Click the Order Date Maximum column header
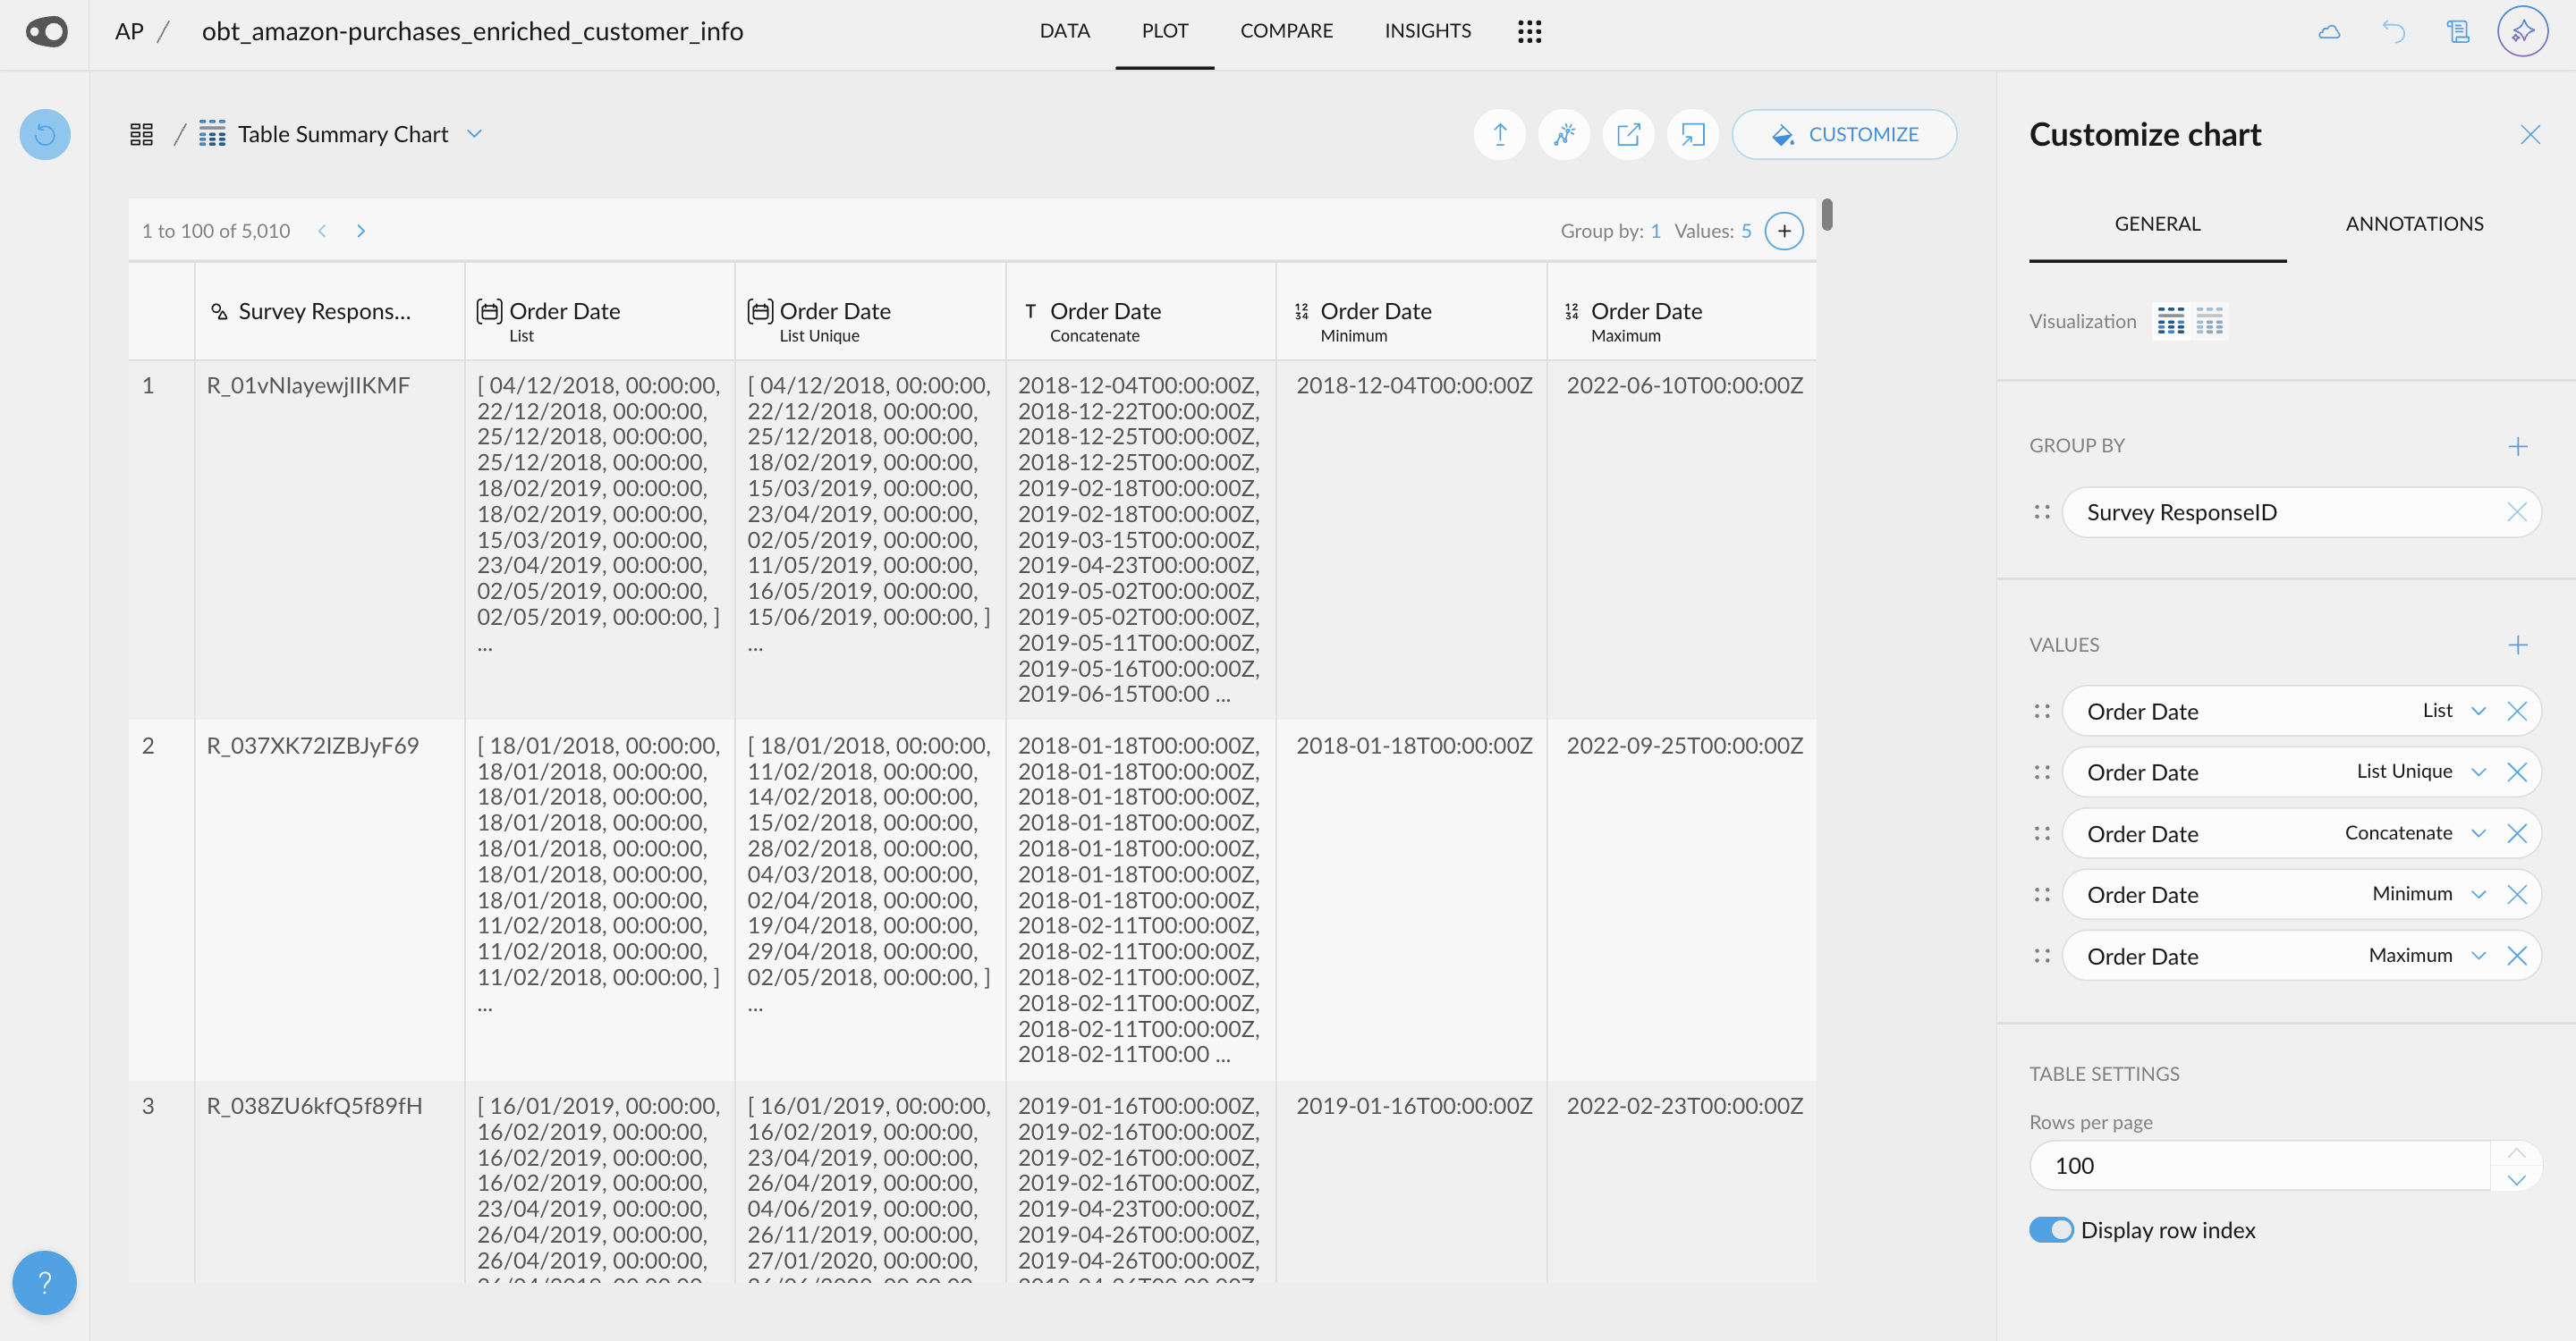The image size is (2576, 1341). click(x=1681, y=311)
